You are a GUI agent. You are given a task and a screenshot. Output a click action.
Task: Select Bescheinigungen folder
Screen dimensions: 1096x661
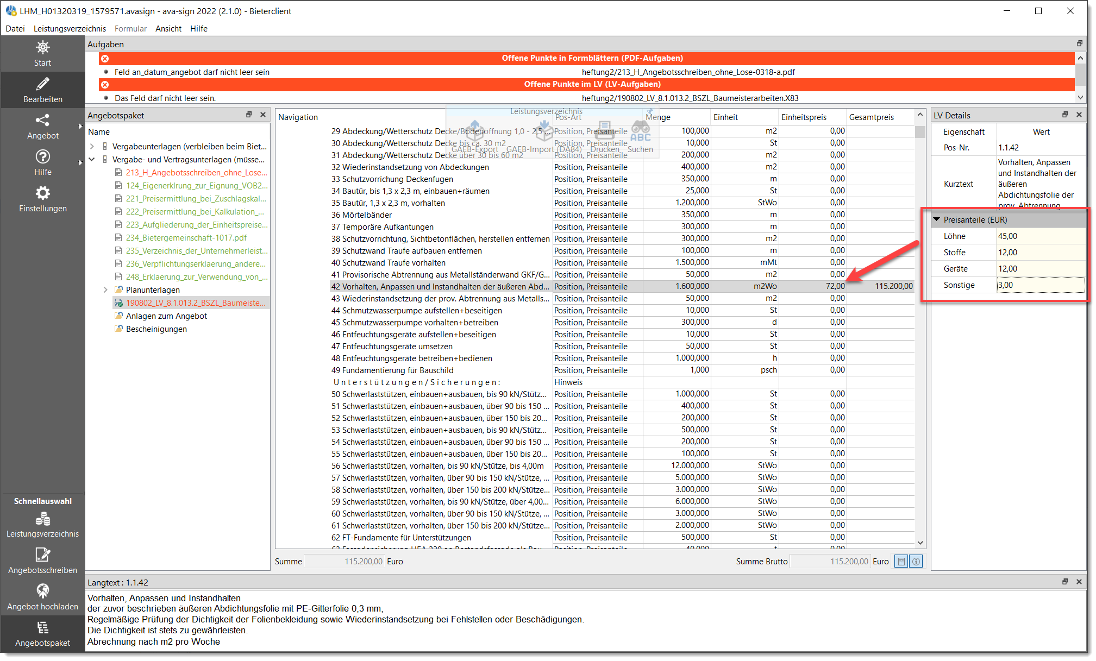coord(156,329)
